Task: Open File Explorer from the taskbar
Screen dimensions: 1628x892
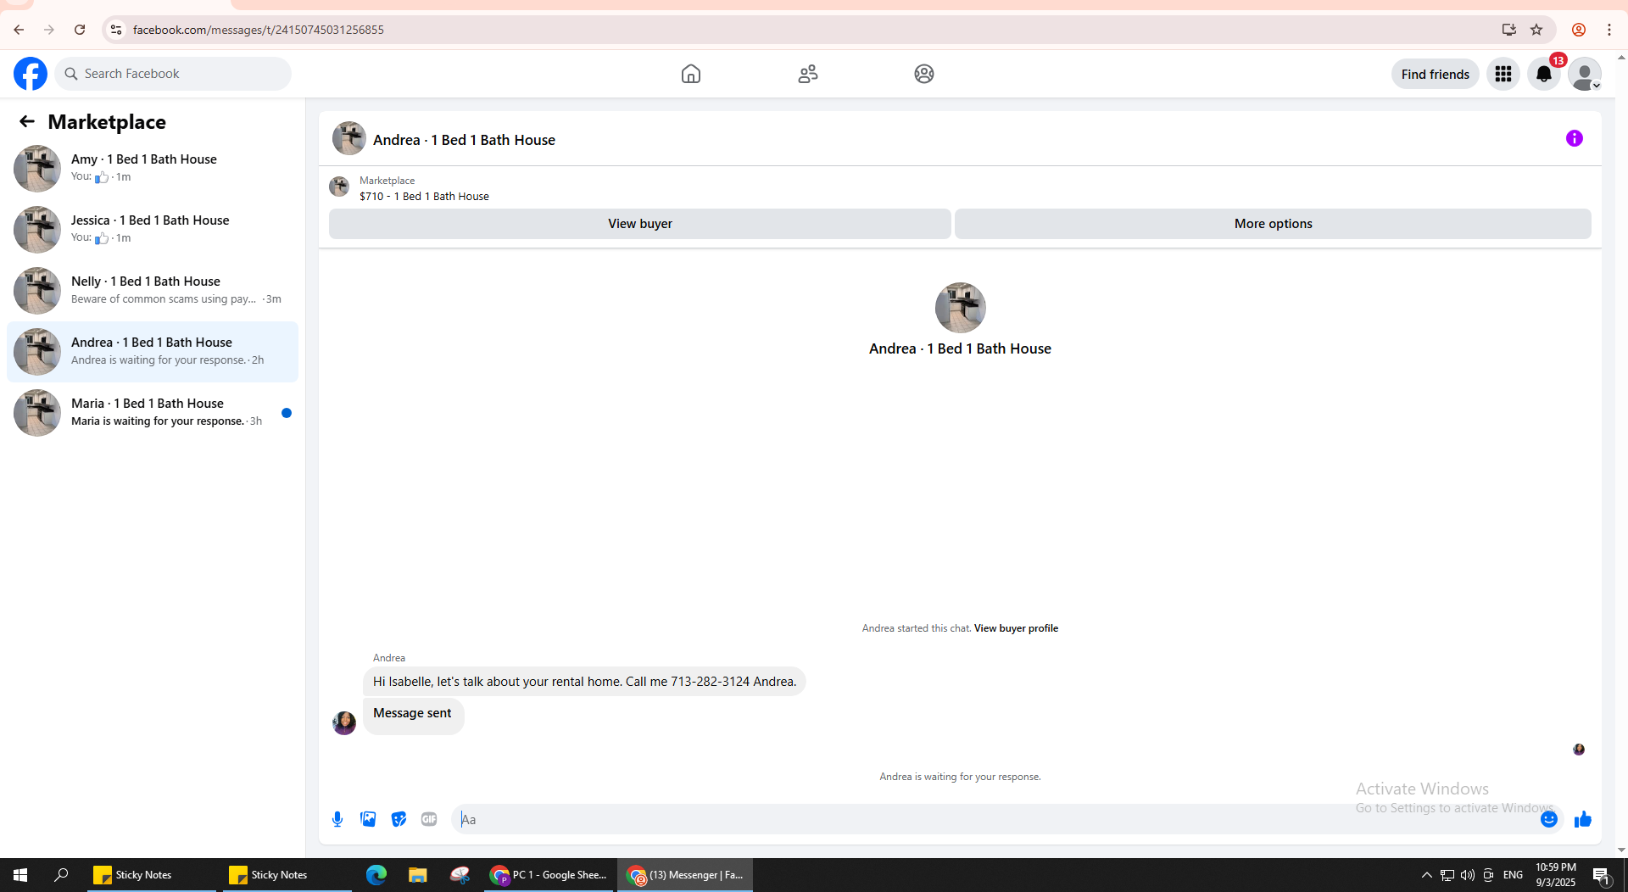Action: coord(417,875)
